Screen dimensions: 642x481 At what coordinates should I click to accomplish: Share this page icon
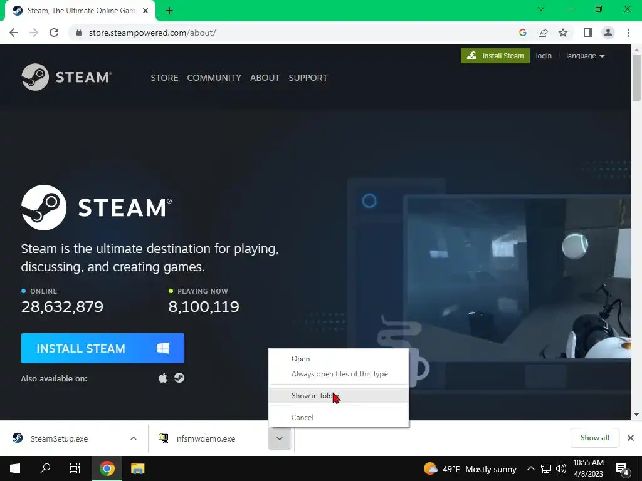pyautogui.click(x=543, y=33)
